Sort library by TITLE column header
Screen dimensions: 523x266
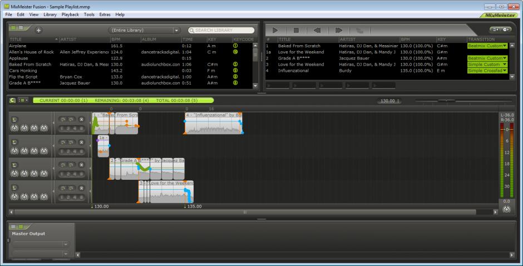[34, 40]
